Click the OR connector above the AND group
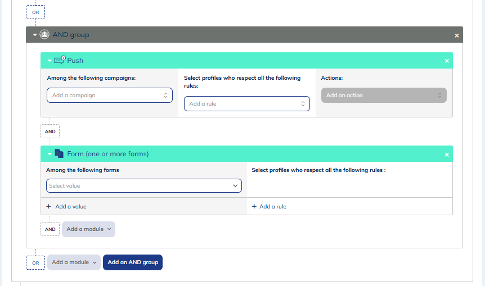Image resolution: width=485 pixels, height=286 pixels. click(35, 12)
